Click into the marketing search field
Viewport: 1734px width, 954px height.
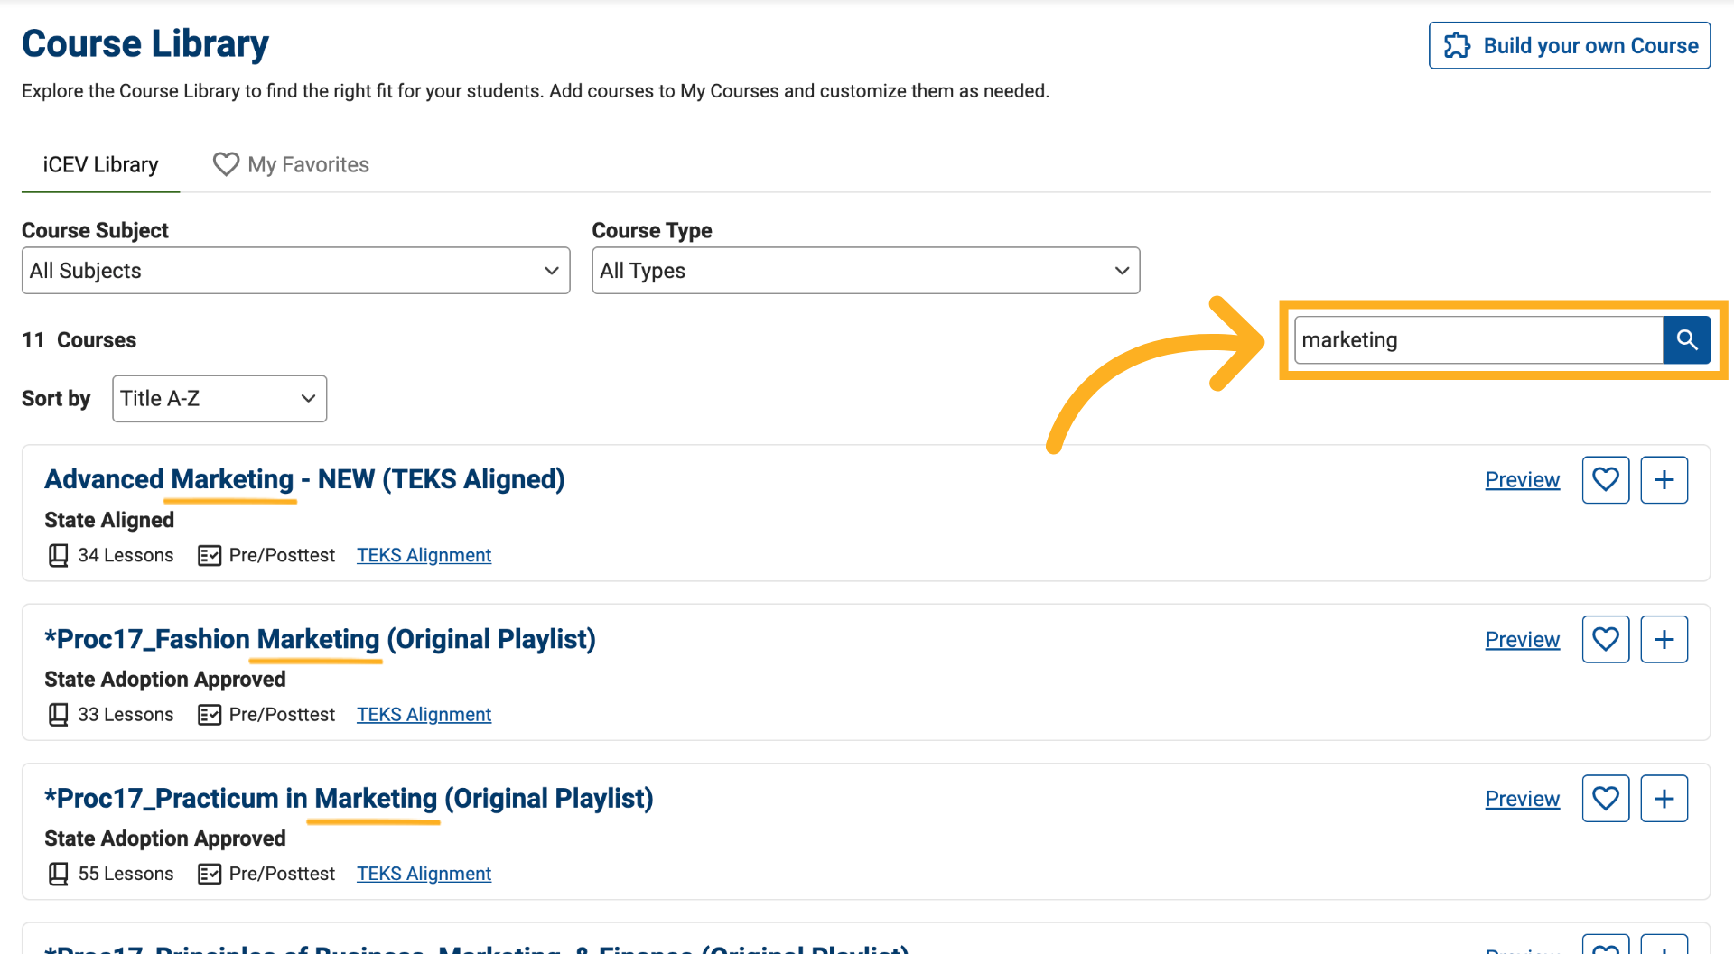[1478, 340]
